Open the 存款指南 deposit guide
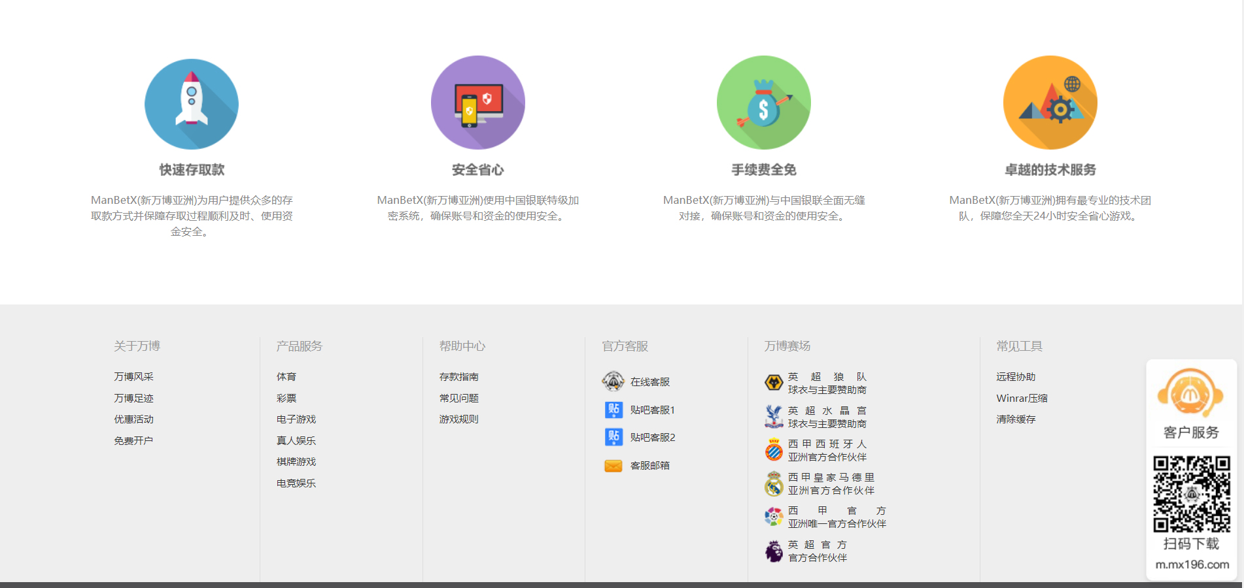Screen dimensions: 1244x588 click(459, 377)
